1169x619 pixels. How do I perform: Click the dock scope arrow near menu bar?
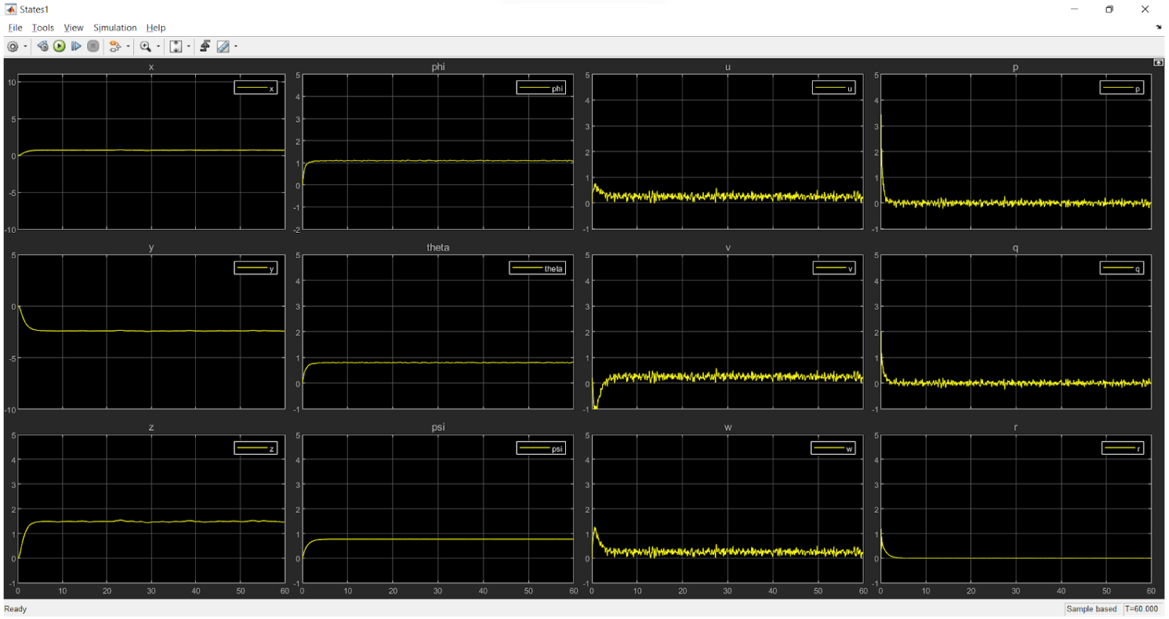[x=1158, y=27]
